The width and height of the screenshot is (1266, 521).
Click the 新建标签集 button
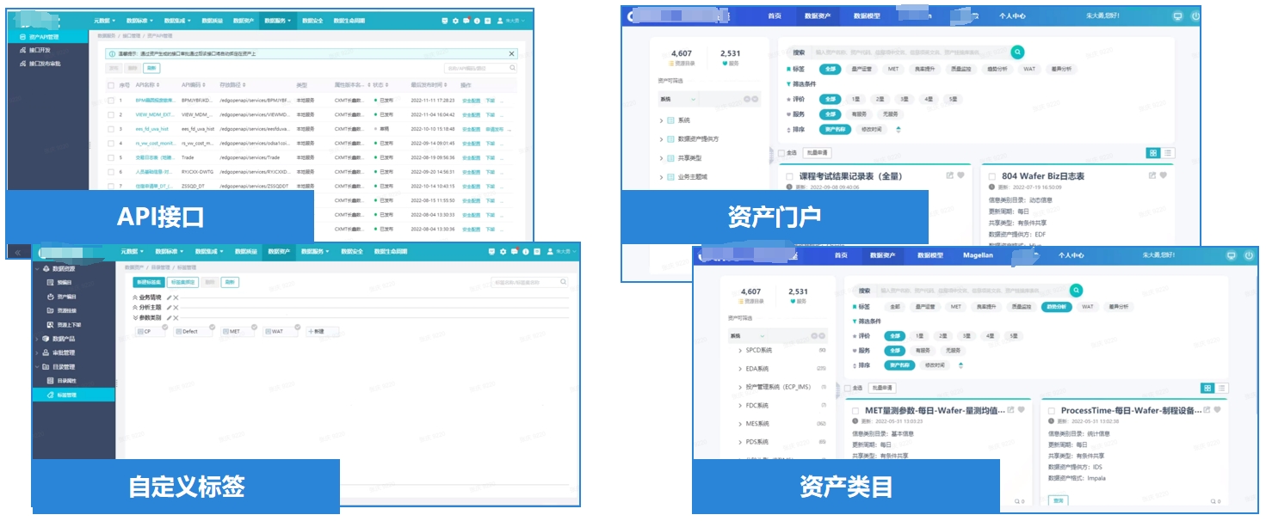[148, 282]
